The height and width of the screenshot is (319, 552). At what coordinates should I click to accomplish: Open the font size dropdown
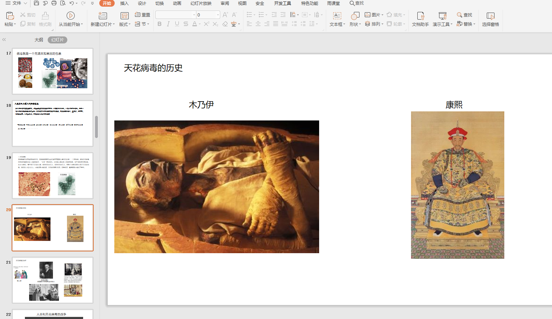(x=218, y=15)
